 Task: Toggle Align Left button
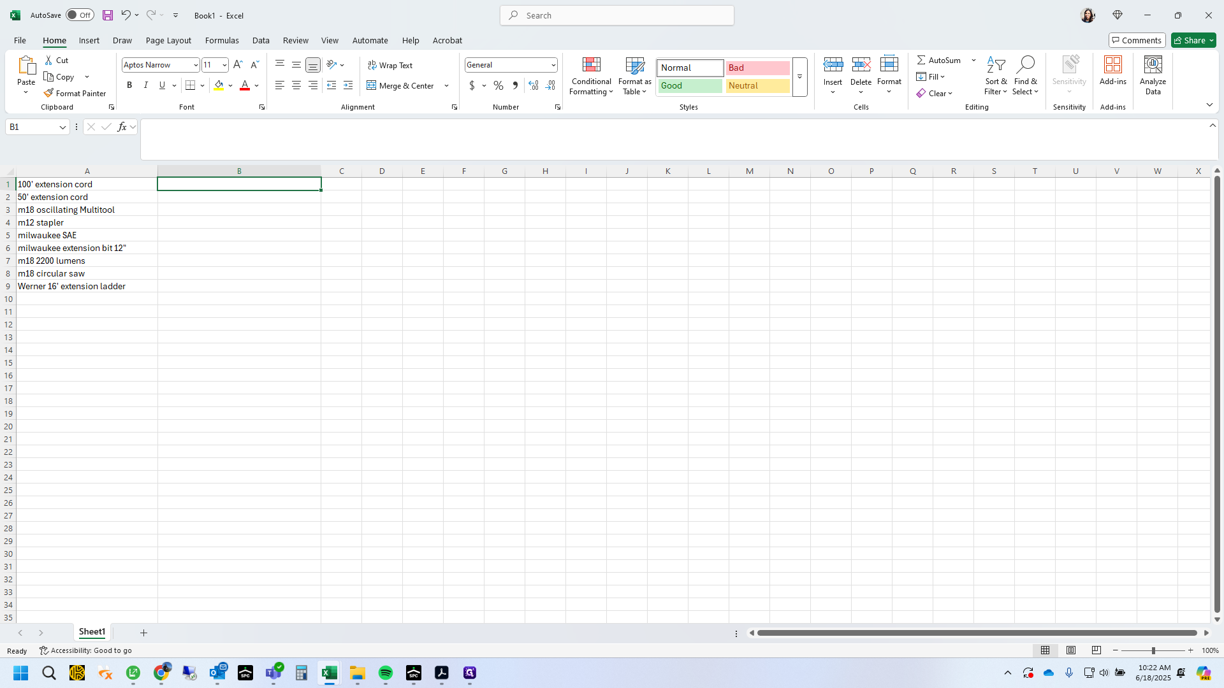pyautogui.click(x=280, y=85)
